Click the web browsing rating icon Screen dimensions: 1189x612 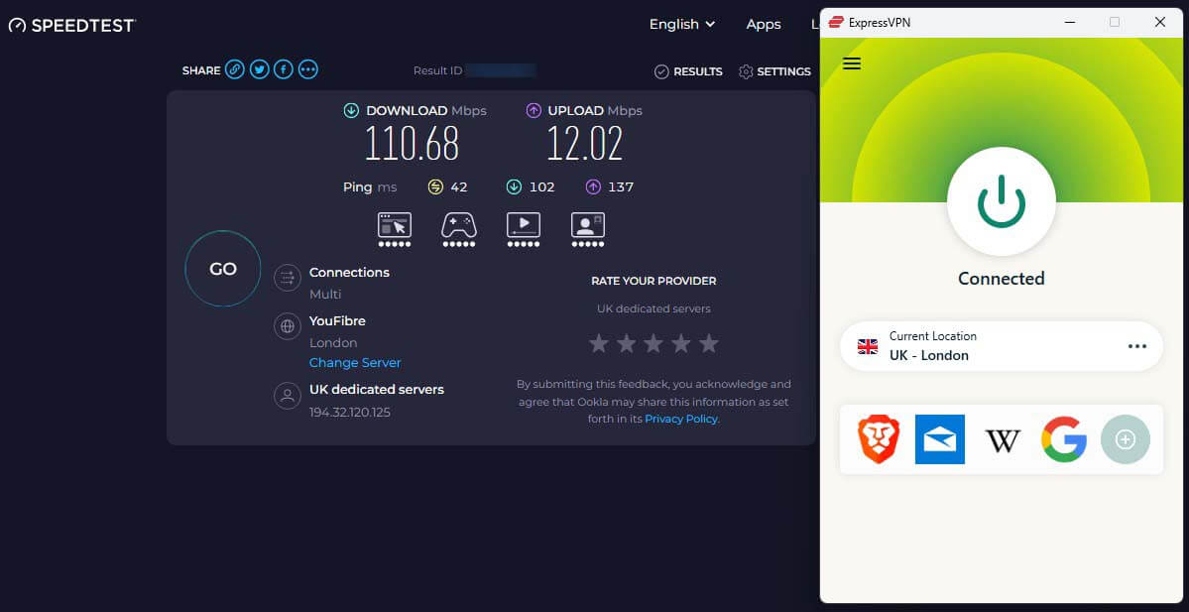(x=395, y=230)
